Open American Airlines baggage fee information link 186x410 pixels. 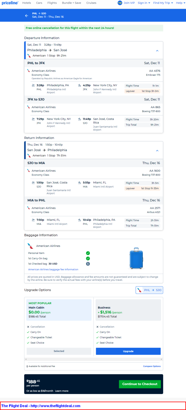53,269
